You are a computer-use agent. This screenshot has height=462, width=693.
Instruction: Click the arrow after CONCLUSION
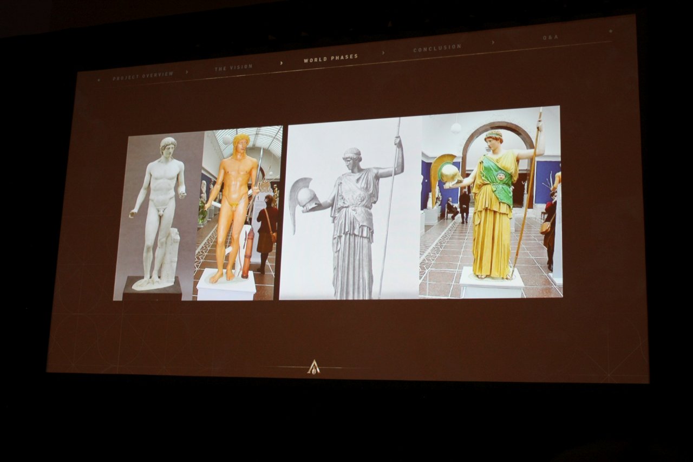(x=493, y=42)
